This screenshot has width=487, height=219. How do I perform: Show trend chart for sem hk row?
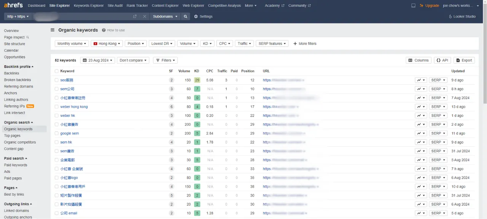click(421, 142)
